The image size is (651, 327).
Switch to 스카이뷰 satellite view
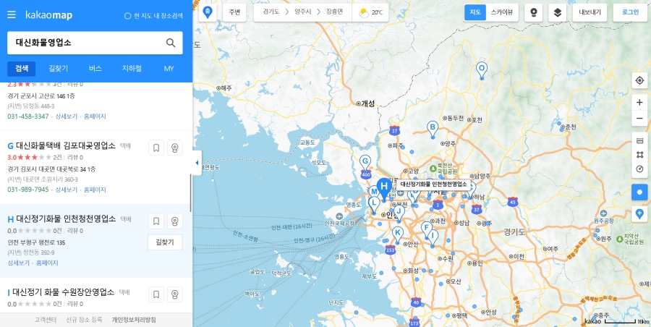tap(501, 12)
